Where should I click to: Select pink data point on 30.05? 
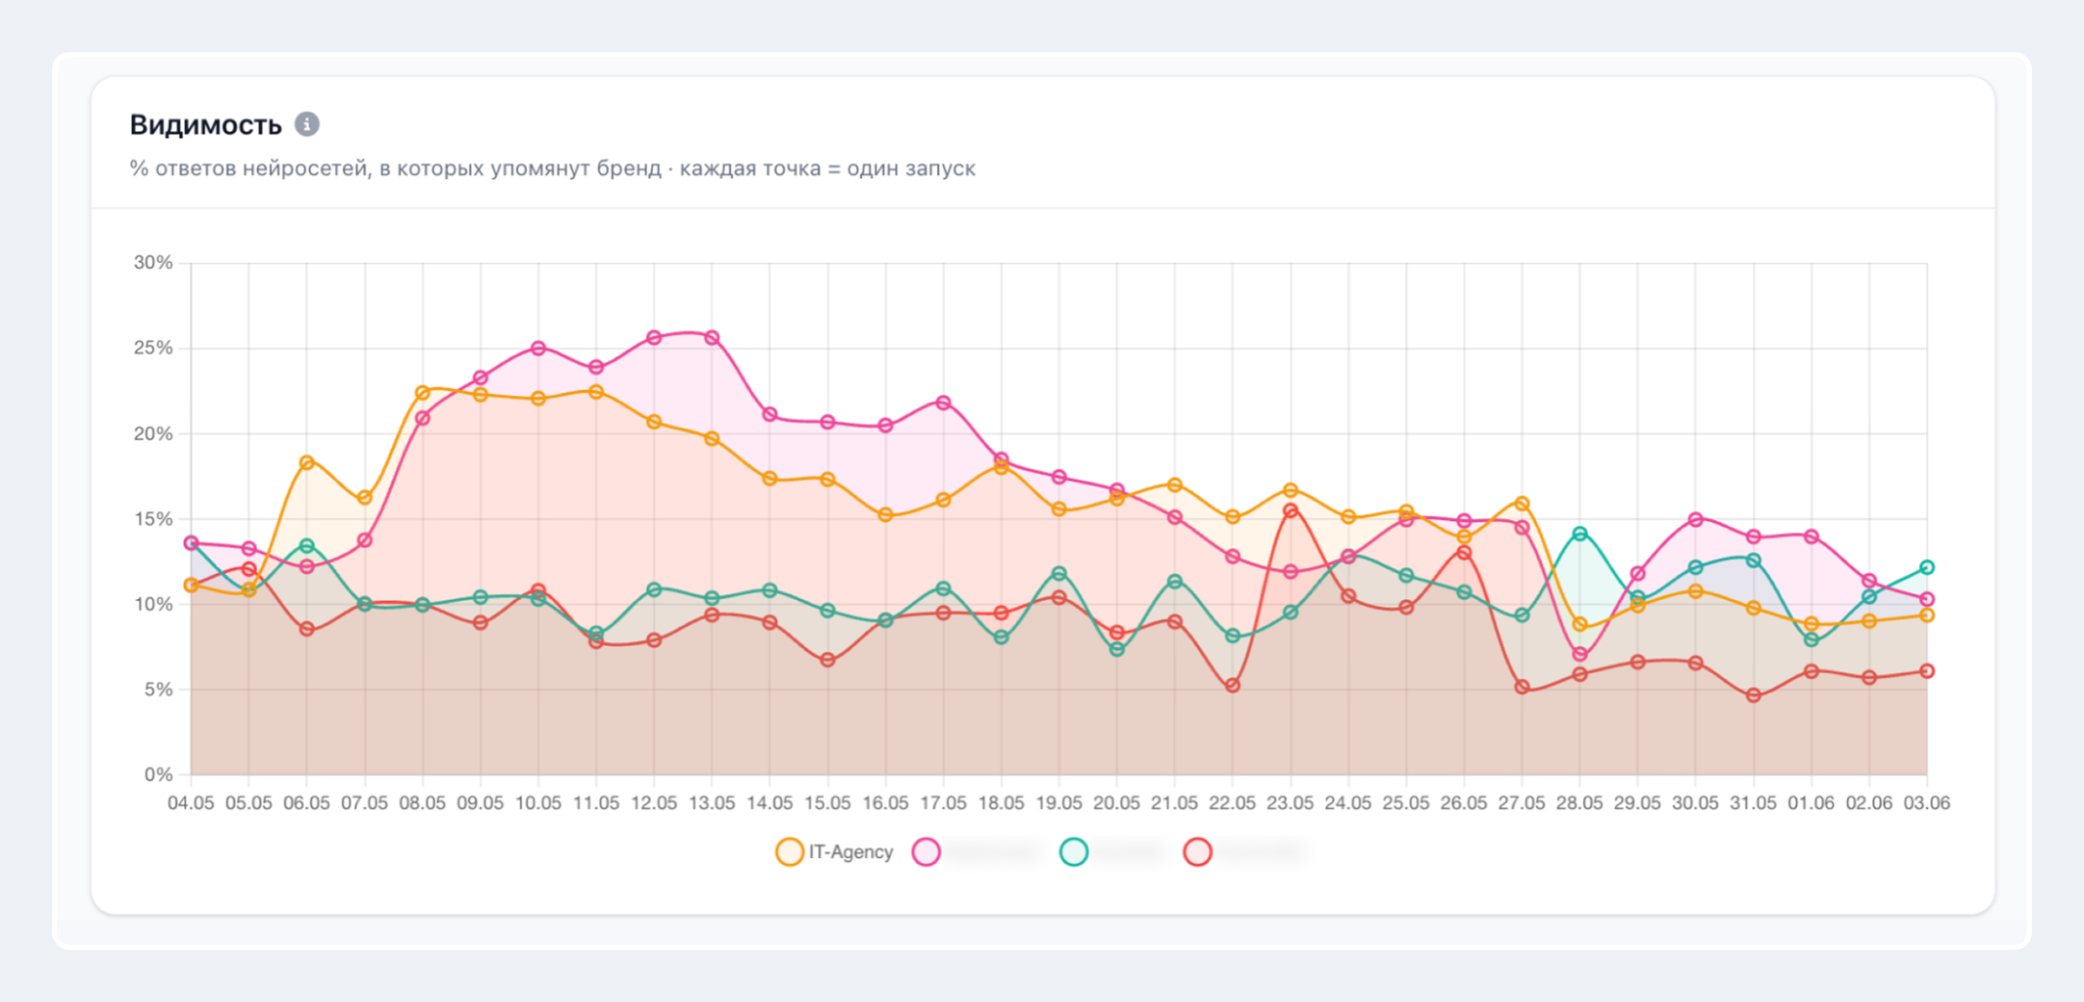click(1695, 519)
